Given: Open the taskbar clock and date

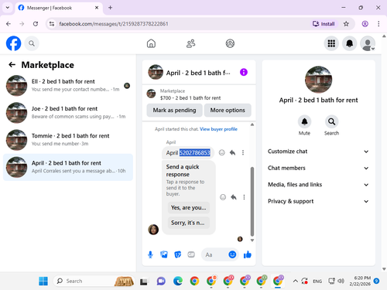Looking at the screenshot, I should [x=360, y=281].
